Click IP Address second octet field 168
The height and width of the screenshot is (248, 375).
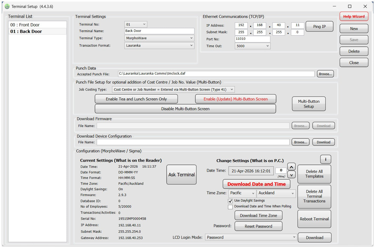point(260,25)
